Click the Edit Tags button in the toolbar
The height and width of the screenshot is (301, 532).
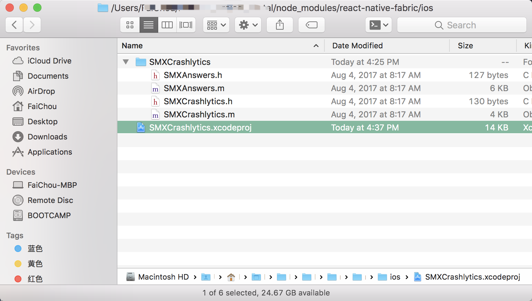point(311,25)
